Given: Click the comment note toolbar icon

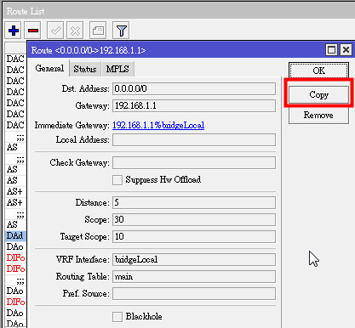Looking at the screenshot, I should (98, 31).
